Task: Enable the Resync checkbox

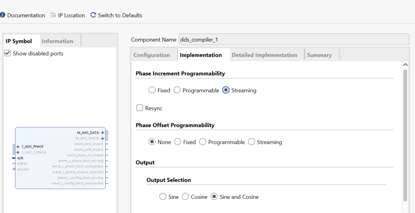Action: 140,108
